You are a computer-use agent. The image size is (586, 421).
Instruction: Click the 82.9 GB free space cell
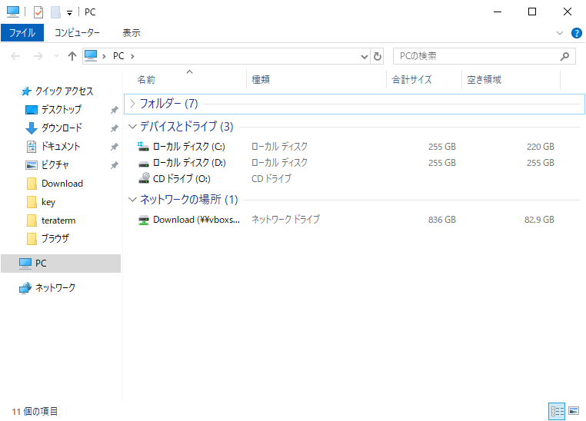tap(539, 220)
